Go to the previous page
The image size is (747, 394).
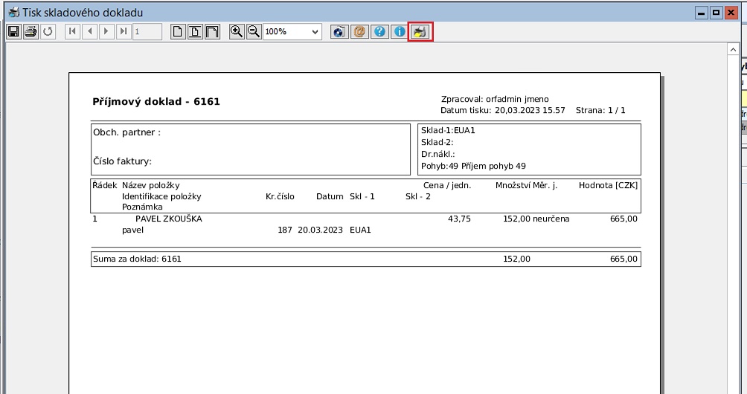coord(89,32)
